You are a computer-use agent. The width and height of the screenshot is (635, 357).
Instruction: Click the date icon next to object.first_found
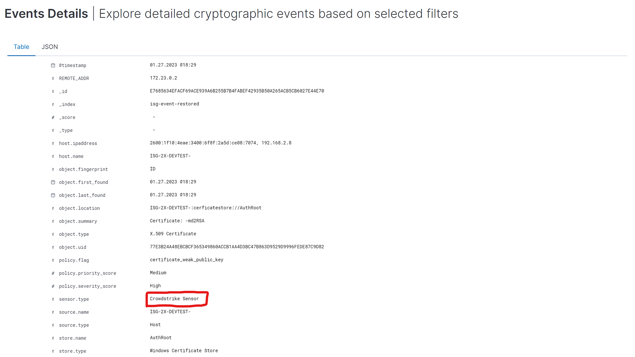tap(53, 182)
